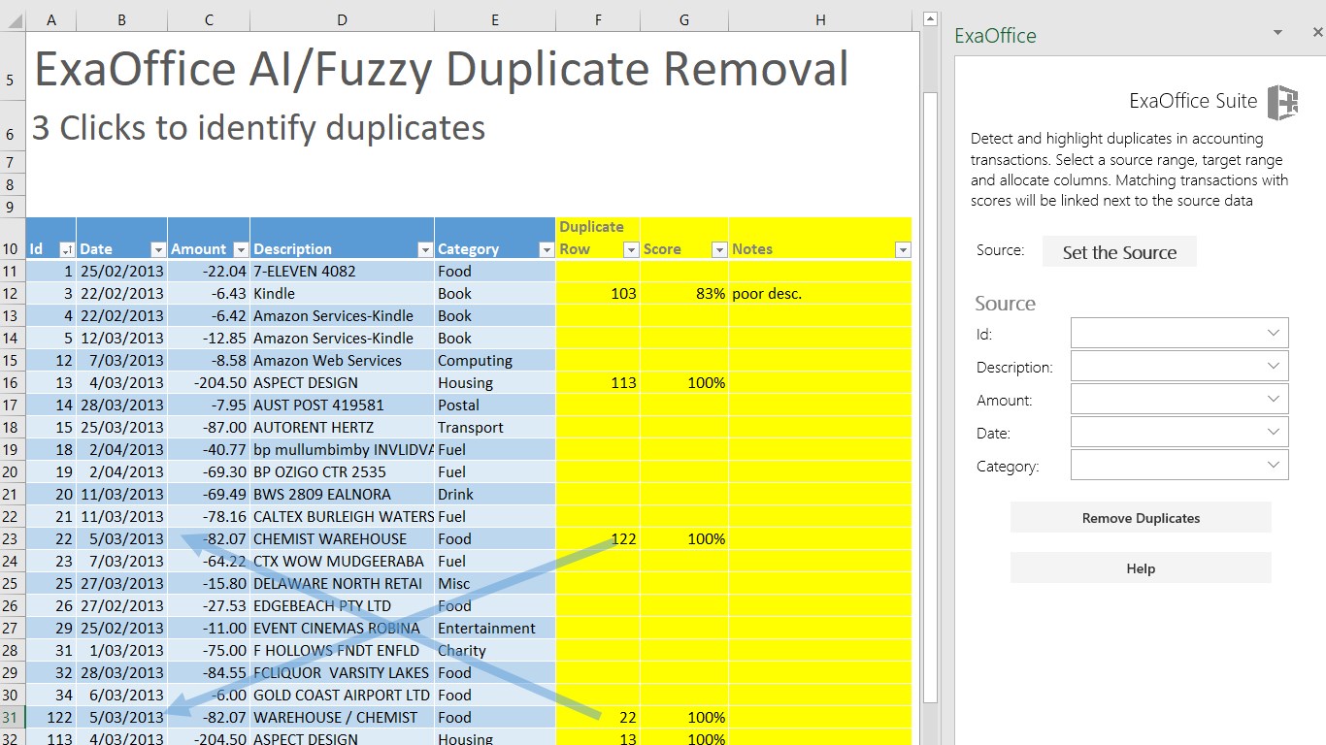Select the '3 Clicks to identify duplicates' cell

tap(258, 127)
